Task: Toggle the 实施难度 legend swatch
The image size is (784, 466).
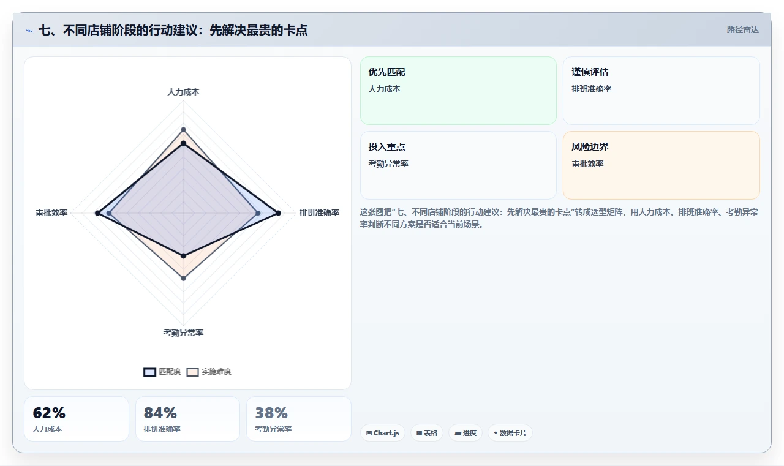Action: point(192,372)
